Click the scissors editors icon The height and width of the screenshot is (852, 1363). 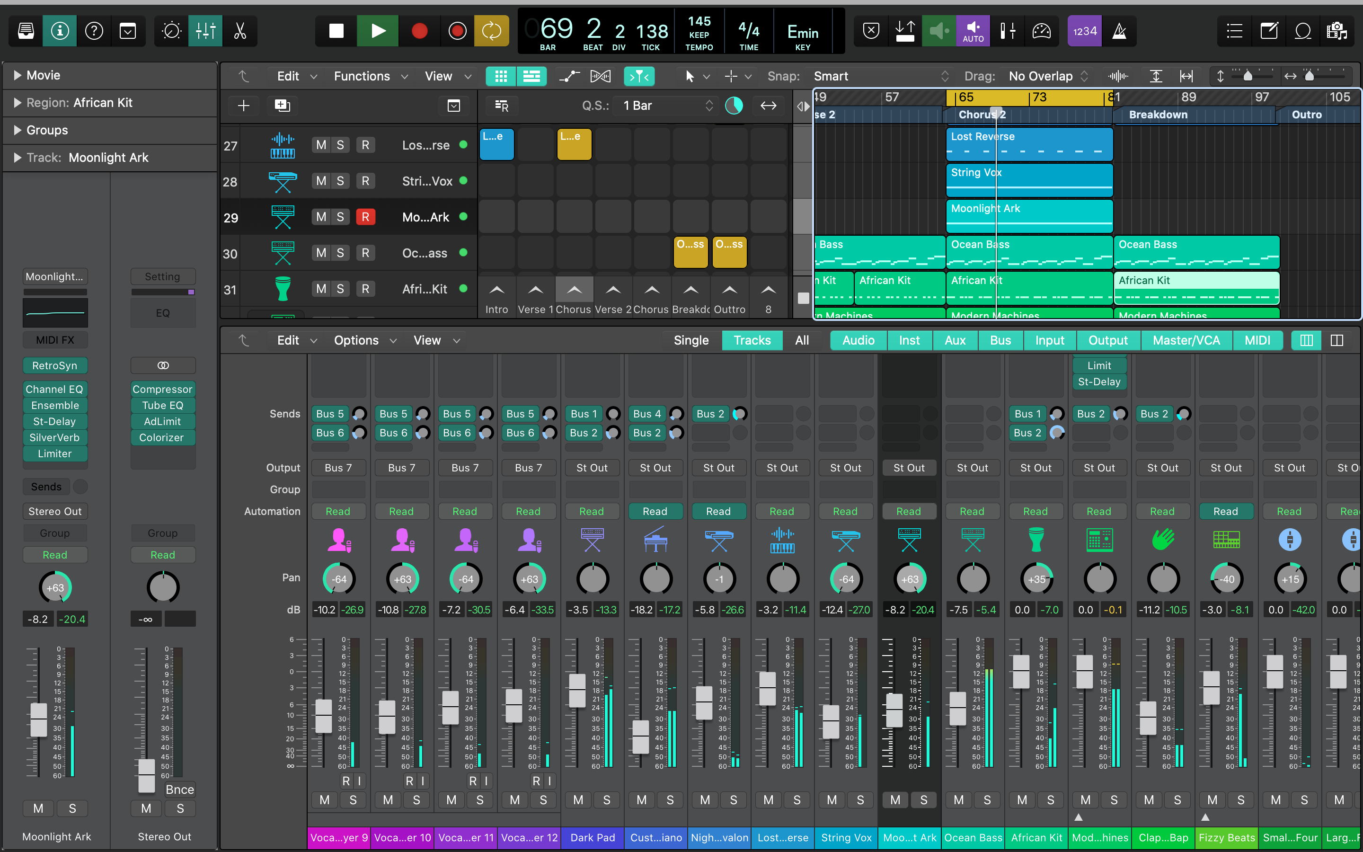(x=240, y=31)
